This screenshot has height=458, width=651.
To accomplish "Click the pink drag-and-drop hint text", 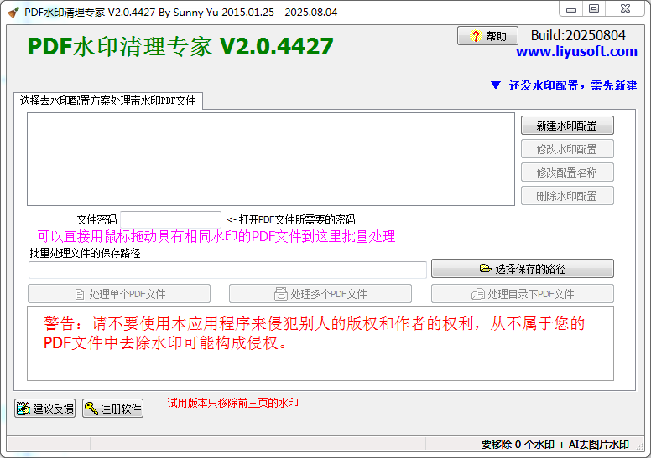I will [216, 237].
